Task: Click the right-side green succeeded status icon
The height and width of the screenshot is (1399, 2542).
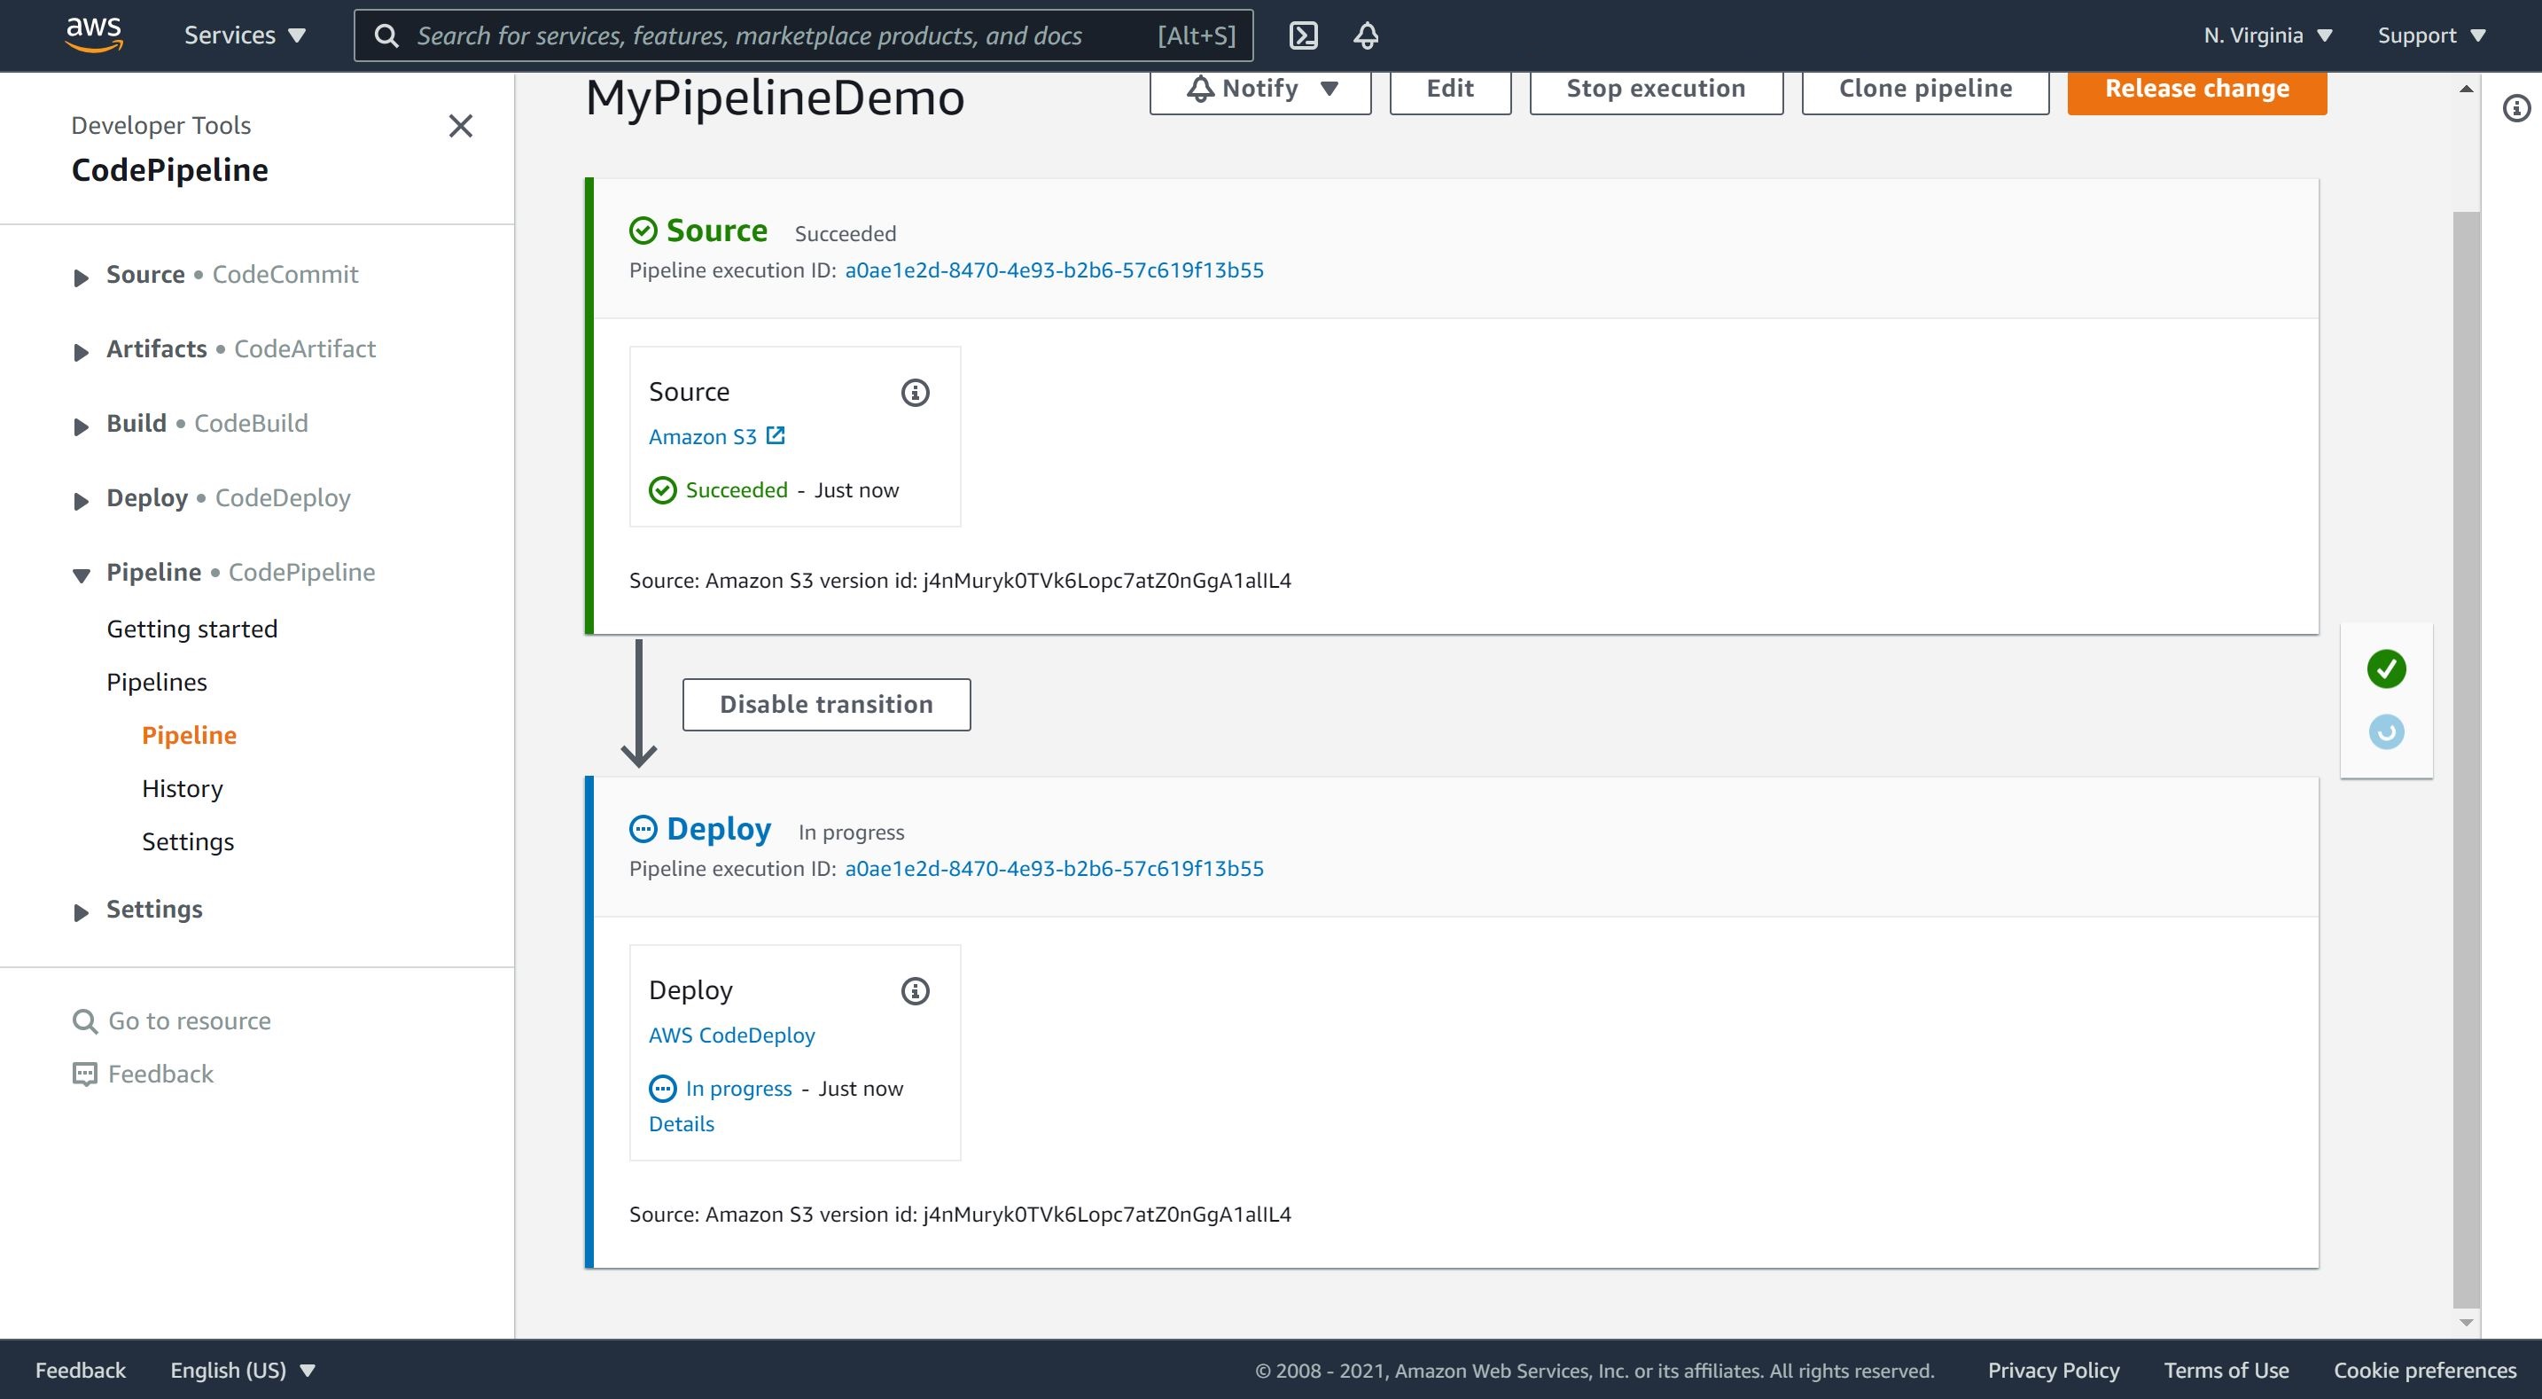Action: (x=2385, y=668)
